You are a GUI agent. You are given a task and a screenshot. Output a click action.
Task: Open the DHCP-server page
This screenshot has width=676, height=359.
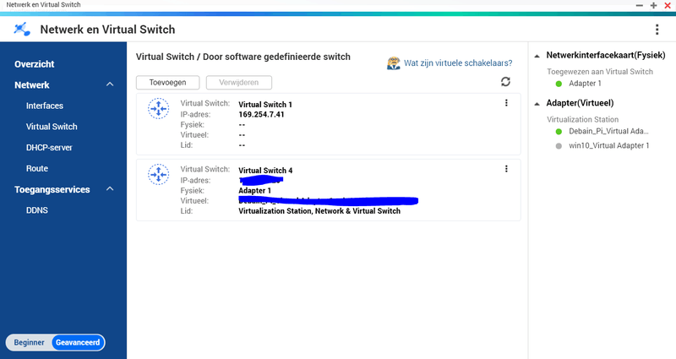click(49, 147)
